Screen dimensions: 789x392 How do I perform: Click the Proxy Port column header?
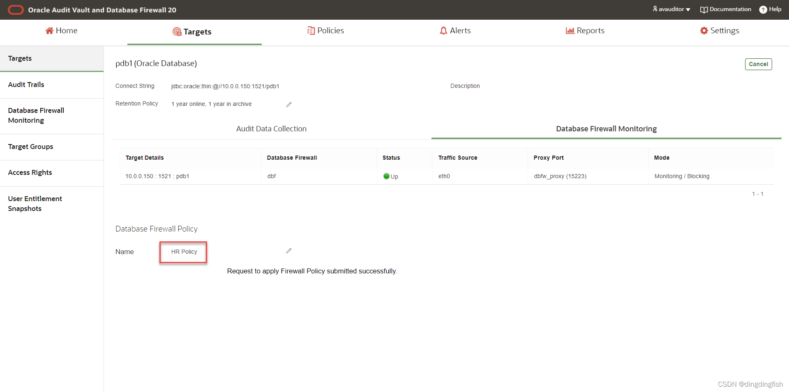(x=549, y=158)
